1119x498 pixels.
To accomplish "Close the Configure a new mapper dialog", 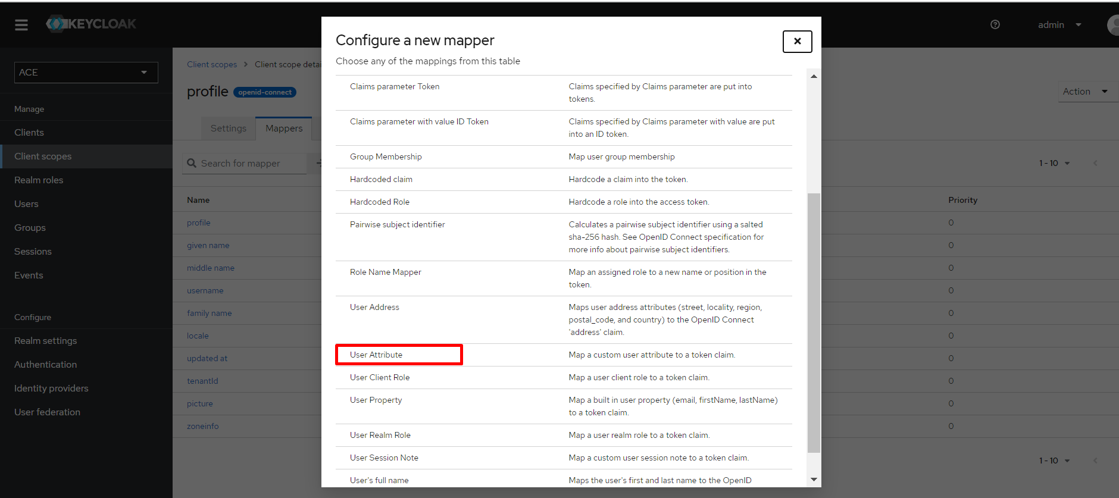I will point(797,41).
